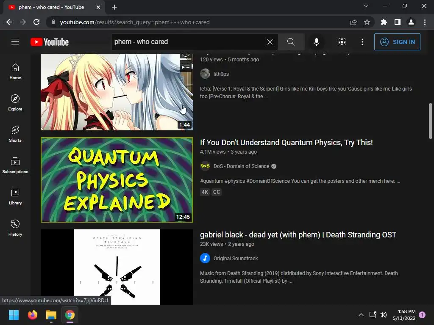Start voice search with the microphone
Screen dimensions: 434x325
point(316,42)
